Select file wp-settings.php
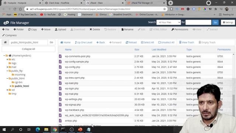236x133 pixels. tap(73, 99)
